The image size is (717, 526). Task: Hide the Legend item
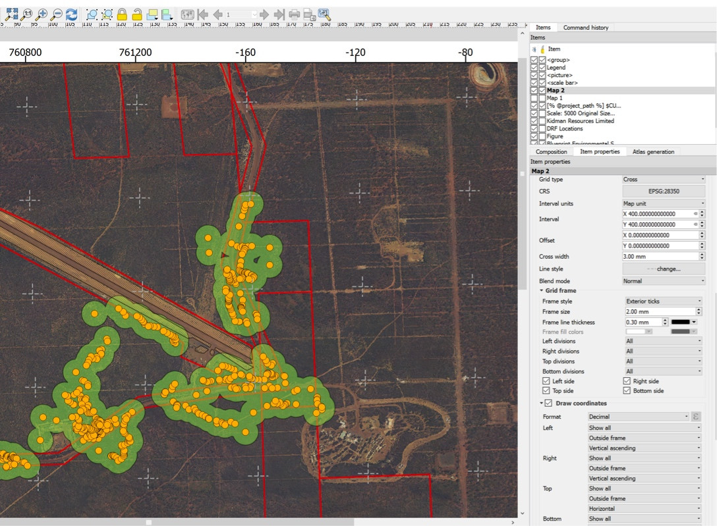pyautogui.click(x=534, y=67)
